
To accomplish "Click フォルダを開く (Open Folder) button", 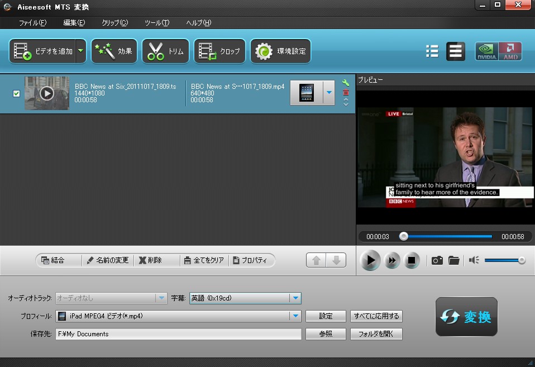I will [376, 334].
